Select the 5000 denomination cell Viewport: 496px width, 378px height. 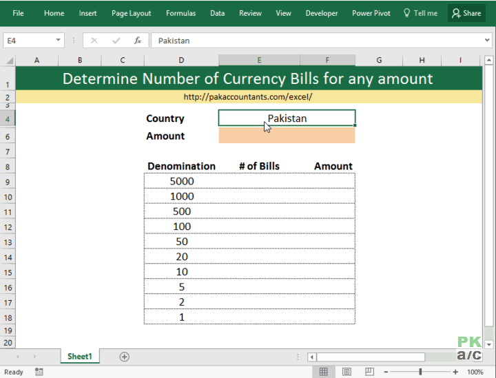click(181, 181)
